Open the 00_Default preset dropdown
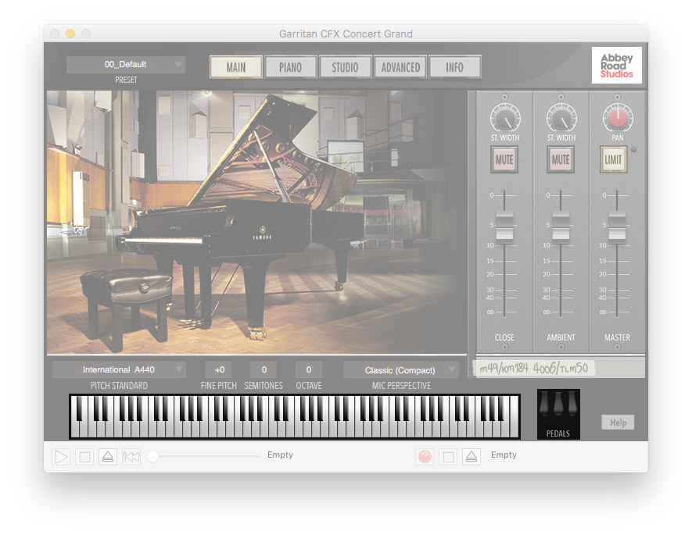Image resolution: width=692 pixels, height=535 pixels. click(x=126, y=64)
